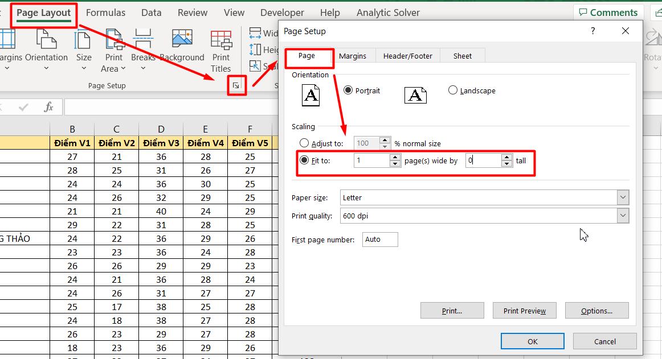Viewport: 662px width, 359px height.
Task: Click the Print Preview button
Action: pyautogui.click(x=525, y=311)
